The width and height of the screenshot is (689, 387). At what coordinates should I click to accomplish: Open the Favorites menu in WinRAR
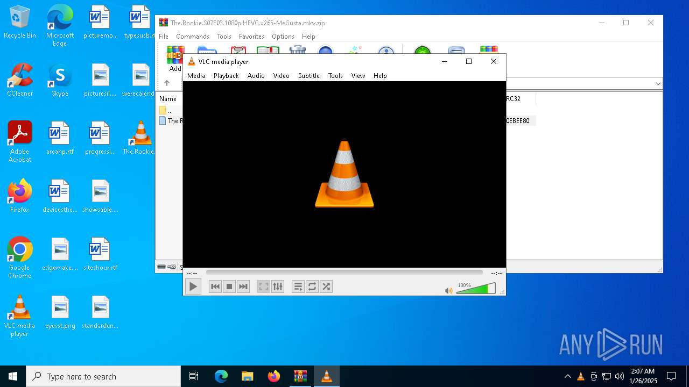pos(251,37)
